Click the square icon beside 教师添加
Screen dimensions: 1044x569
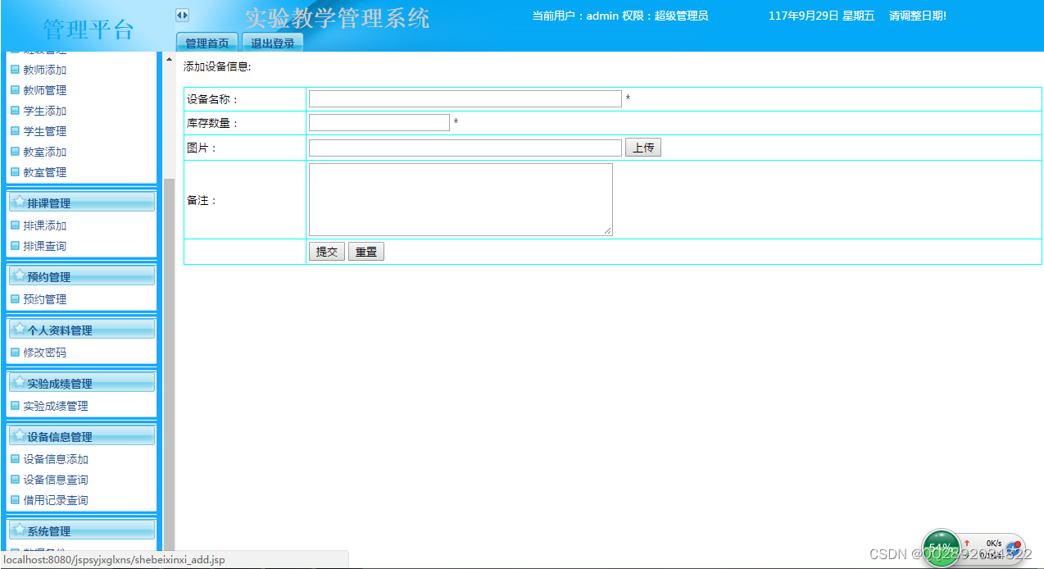pyautogui.click(x=15, y=70)
